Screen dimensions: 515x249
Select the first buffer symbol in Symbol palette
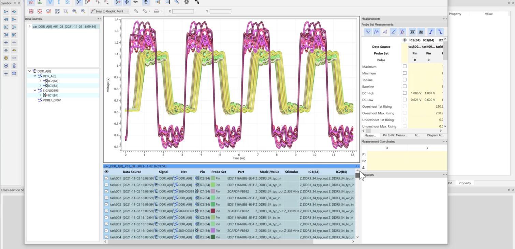[x=6, y=12]
